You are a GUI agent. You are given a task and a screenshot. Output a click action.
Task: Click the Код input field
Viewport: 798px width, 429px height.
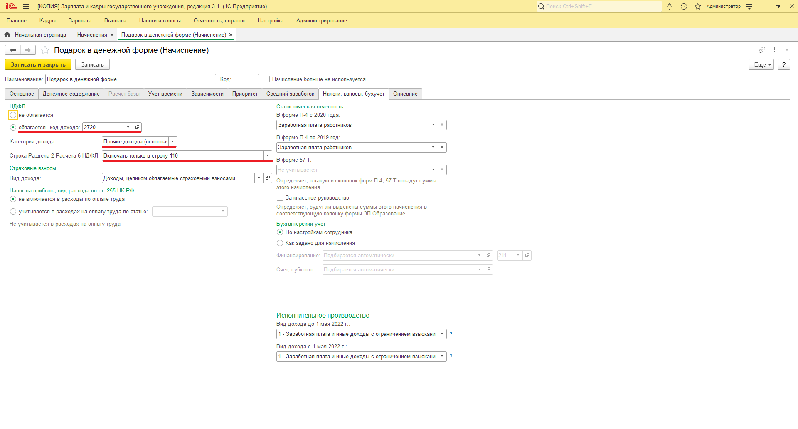click(x=246, y=79)
